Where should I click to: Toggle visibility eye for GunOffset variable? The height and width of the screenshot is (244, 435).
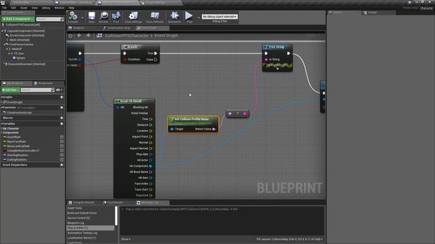coord(62,137)
